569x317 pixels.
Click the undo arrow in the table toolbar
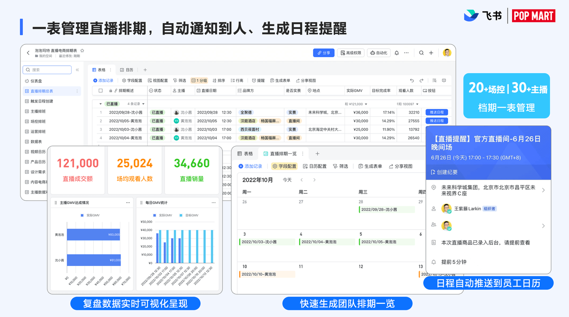click(412, 81)
